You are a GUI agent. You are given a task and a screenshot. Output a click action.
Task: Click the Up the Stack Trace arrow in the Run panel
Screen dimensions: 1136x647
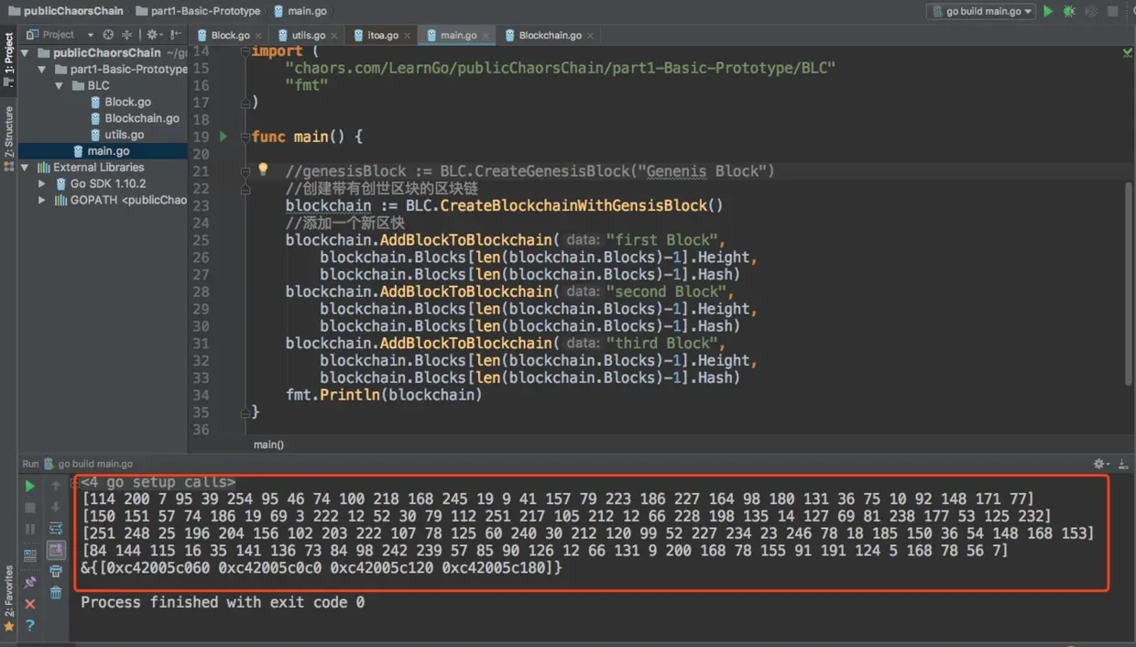pyautogui.click(x=56, y=486)
